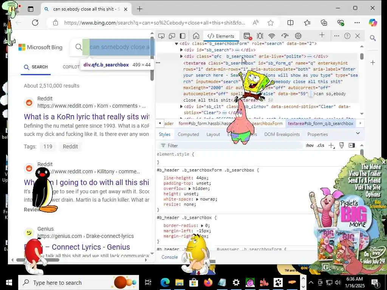Add this page to favorites star
This screenshot has width=387, height=290.
271,23
